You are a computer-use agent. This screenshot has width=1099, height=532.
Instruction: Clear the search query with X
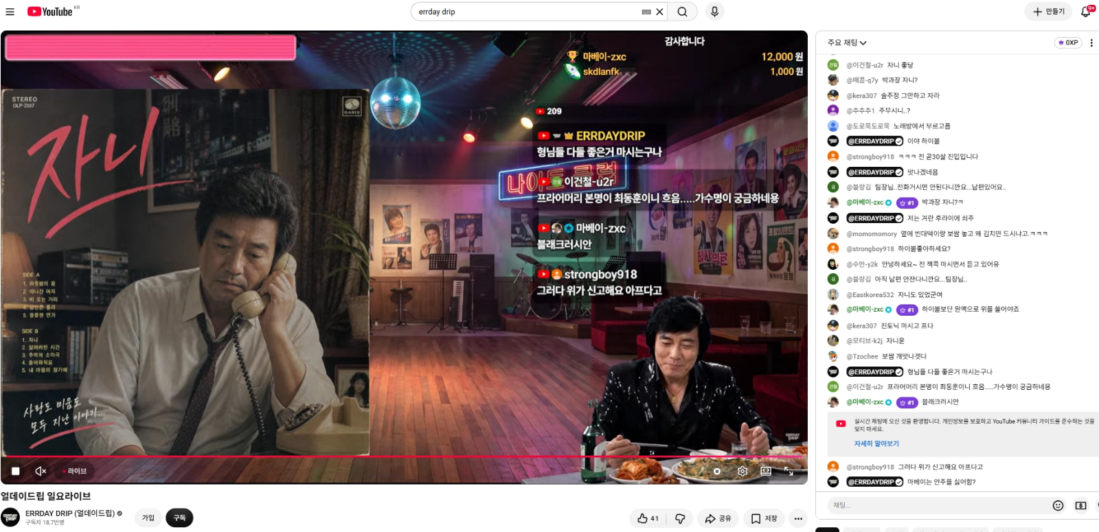coord(659,12)
